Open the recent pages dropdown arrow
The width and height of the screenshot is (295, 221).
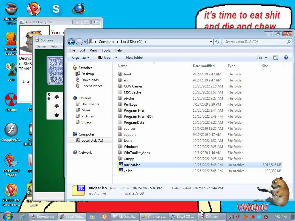click(85, 42)
